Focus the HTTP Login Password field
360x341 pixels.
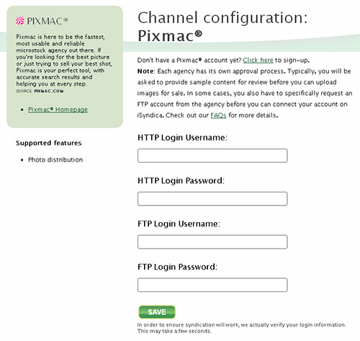(212, 199)
